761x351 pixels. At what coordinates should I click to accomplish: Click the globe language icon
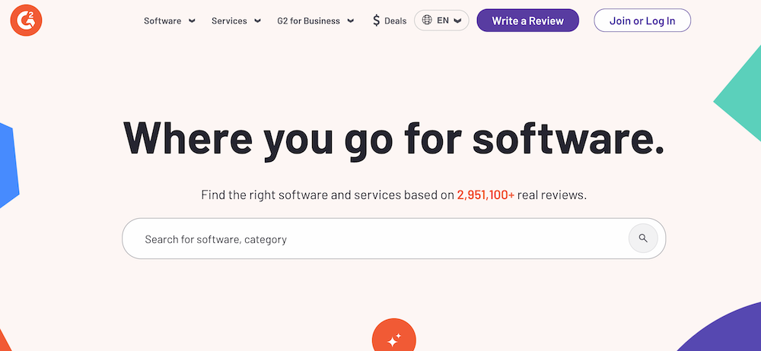point(427,21)
